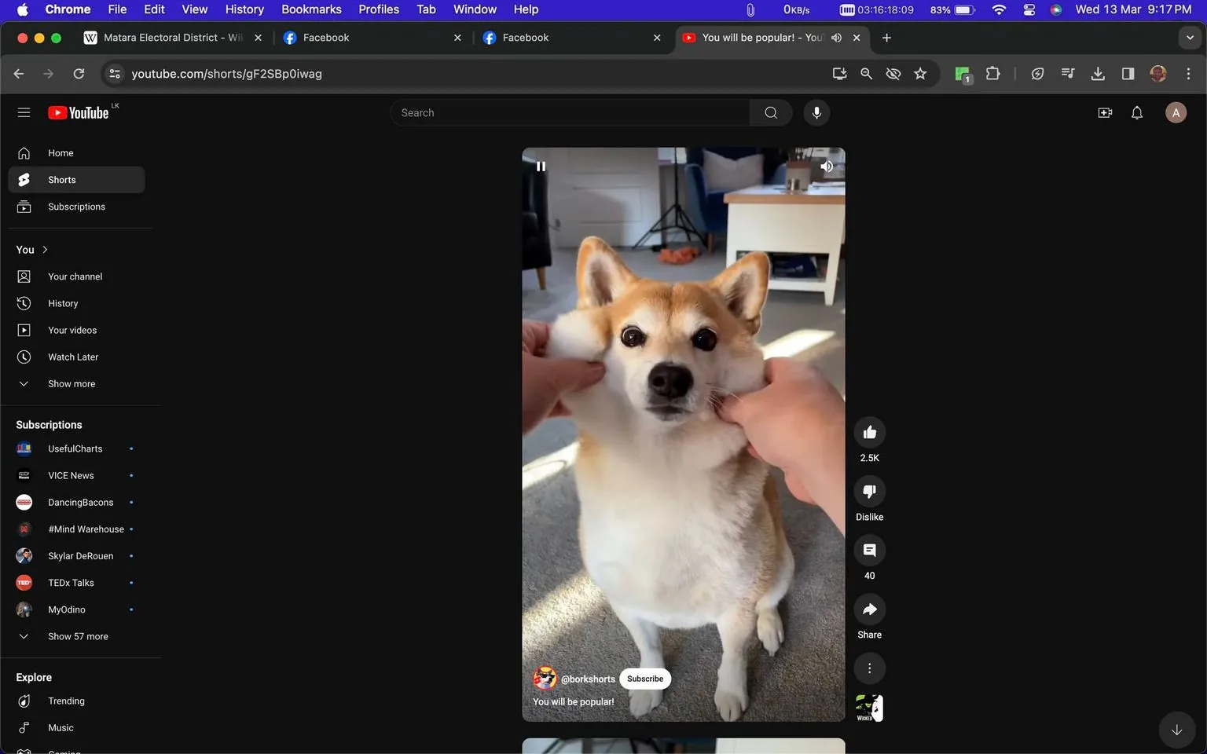The height and width of the screenshot is (754, 1207).
Task: Click the YouTube logo to go home
Action: tap(79, 112)
